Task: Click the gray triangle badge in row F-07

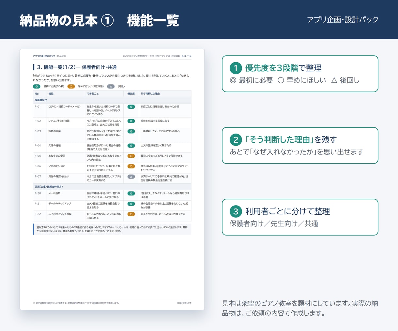Action: click(x=131, y=177)
